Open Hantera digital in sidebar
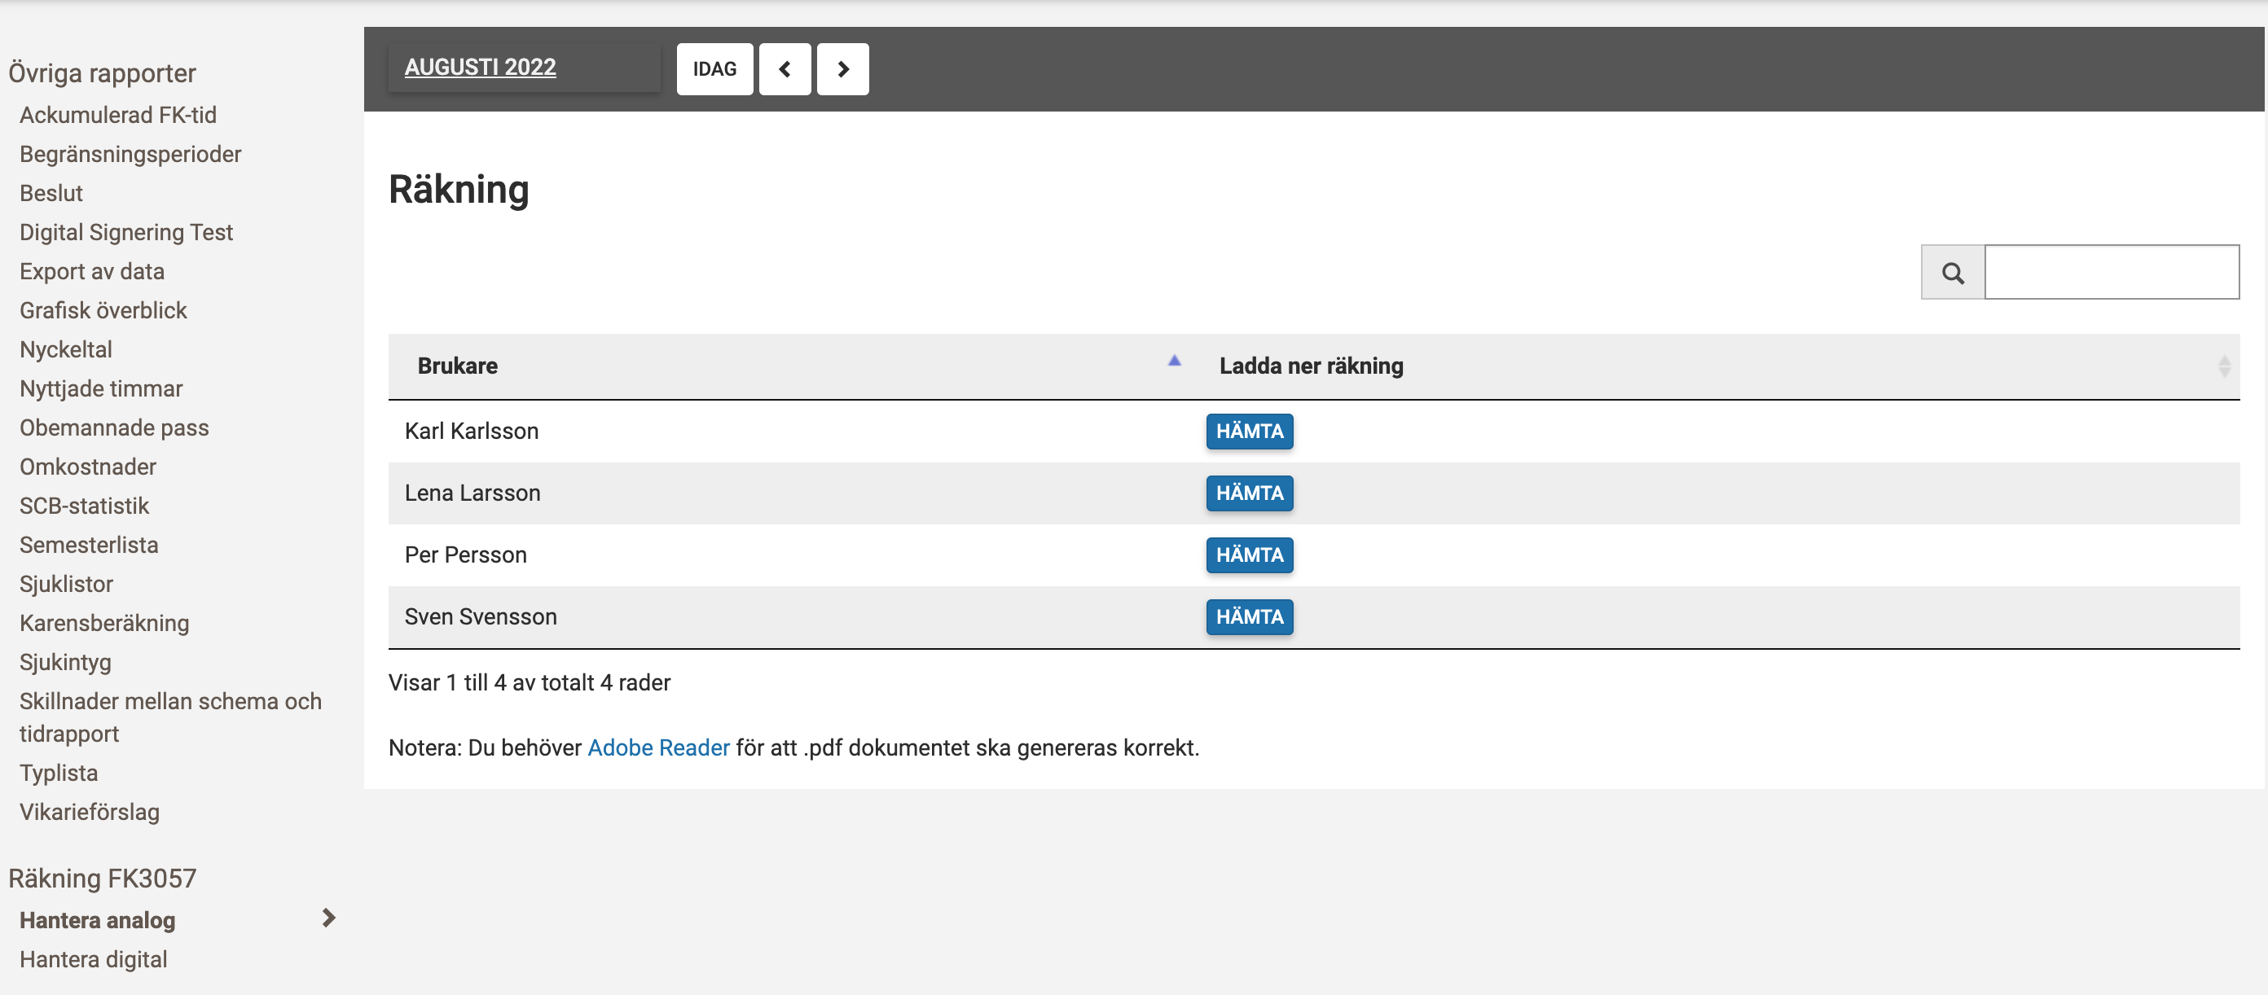 94,959
